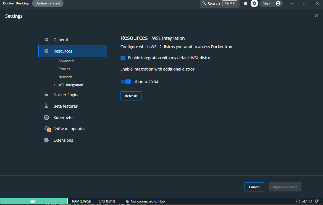Open Network under Resources

tap(65, 77)
